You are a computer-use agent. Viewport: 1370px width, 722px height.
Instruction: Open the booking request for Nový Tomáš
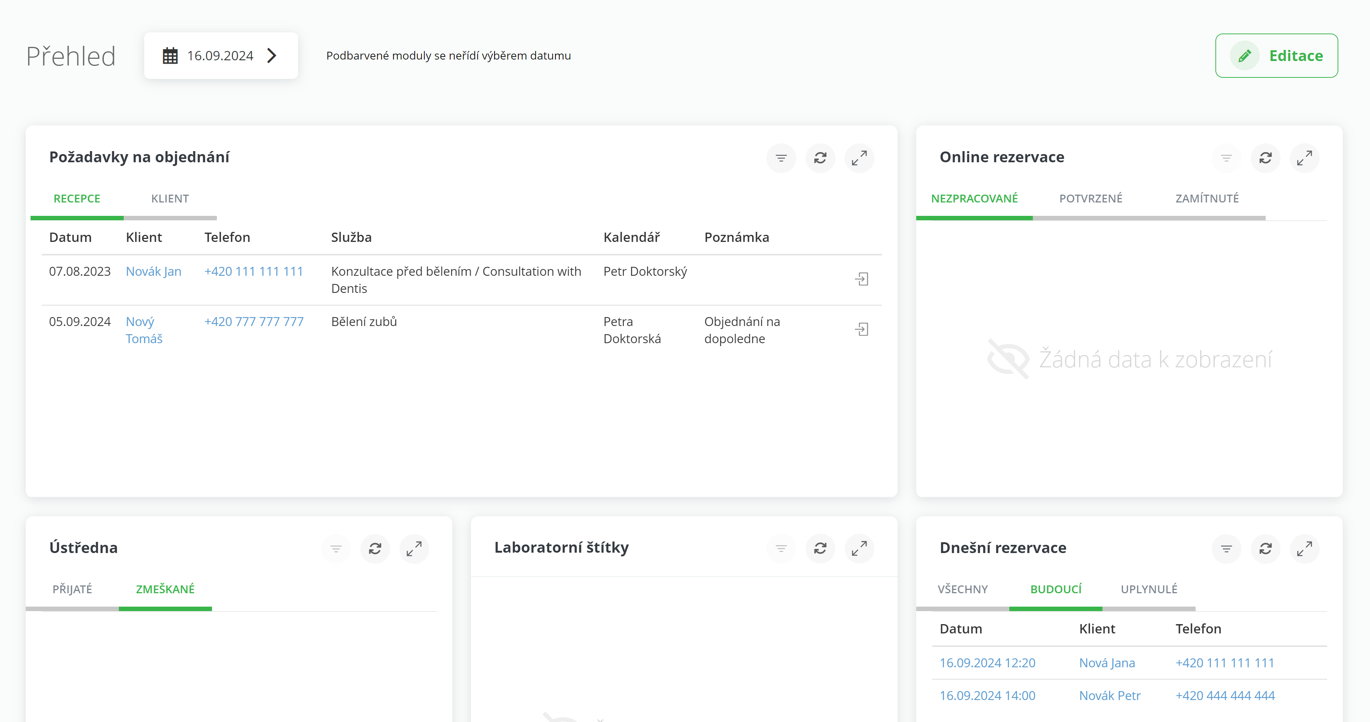pyautogui.click(x=861, y=329)
